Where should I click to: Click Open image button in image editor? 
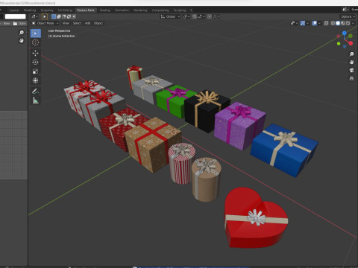(20, 23)
